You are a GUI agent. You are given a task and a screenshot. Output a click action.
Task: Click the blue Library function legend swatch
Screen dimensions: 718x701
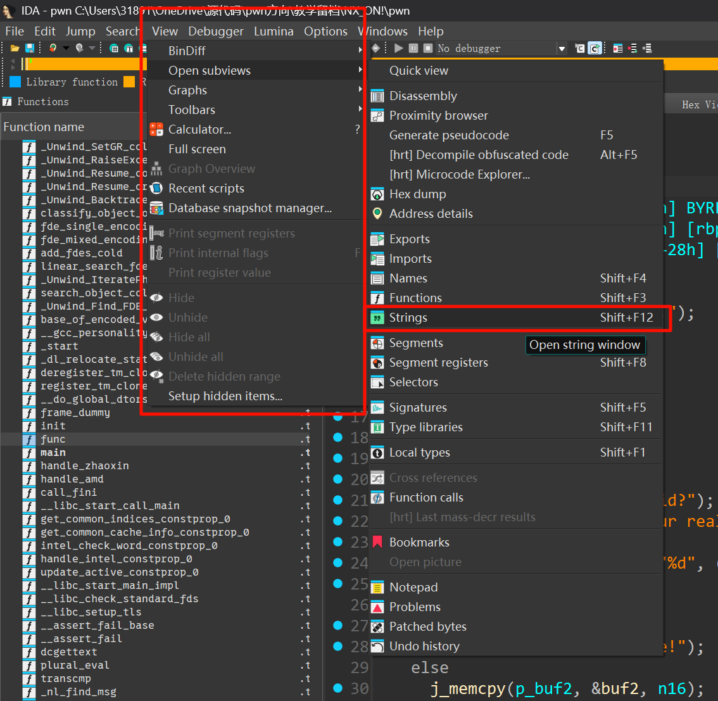click(x=15, y=82)
